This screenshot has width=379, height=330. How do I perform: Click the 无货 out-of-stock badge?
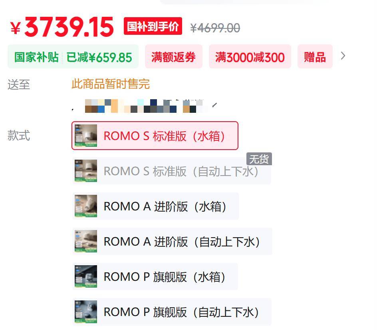pos(259,159)
